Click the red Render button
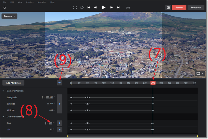Viewport: 208px width, 139px height. point(179,7)
